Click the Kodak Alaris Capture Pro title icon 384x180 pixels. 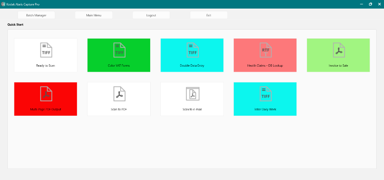[3, 4]
